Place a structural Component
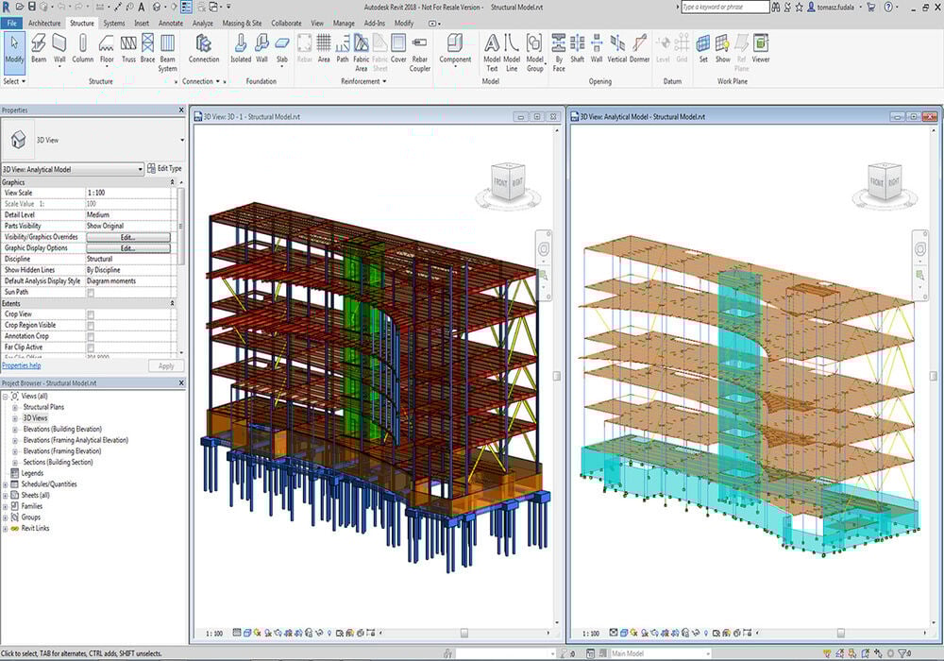 click(454, 44)
